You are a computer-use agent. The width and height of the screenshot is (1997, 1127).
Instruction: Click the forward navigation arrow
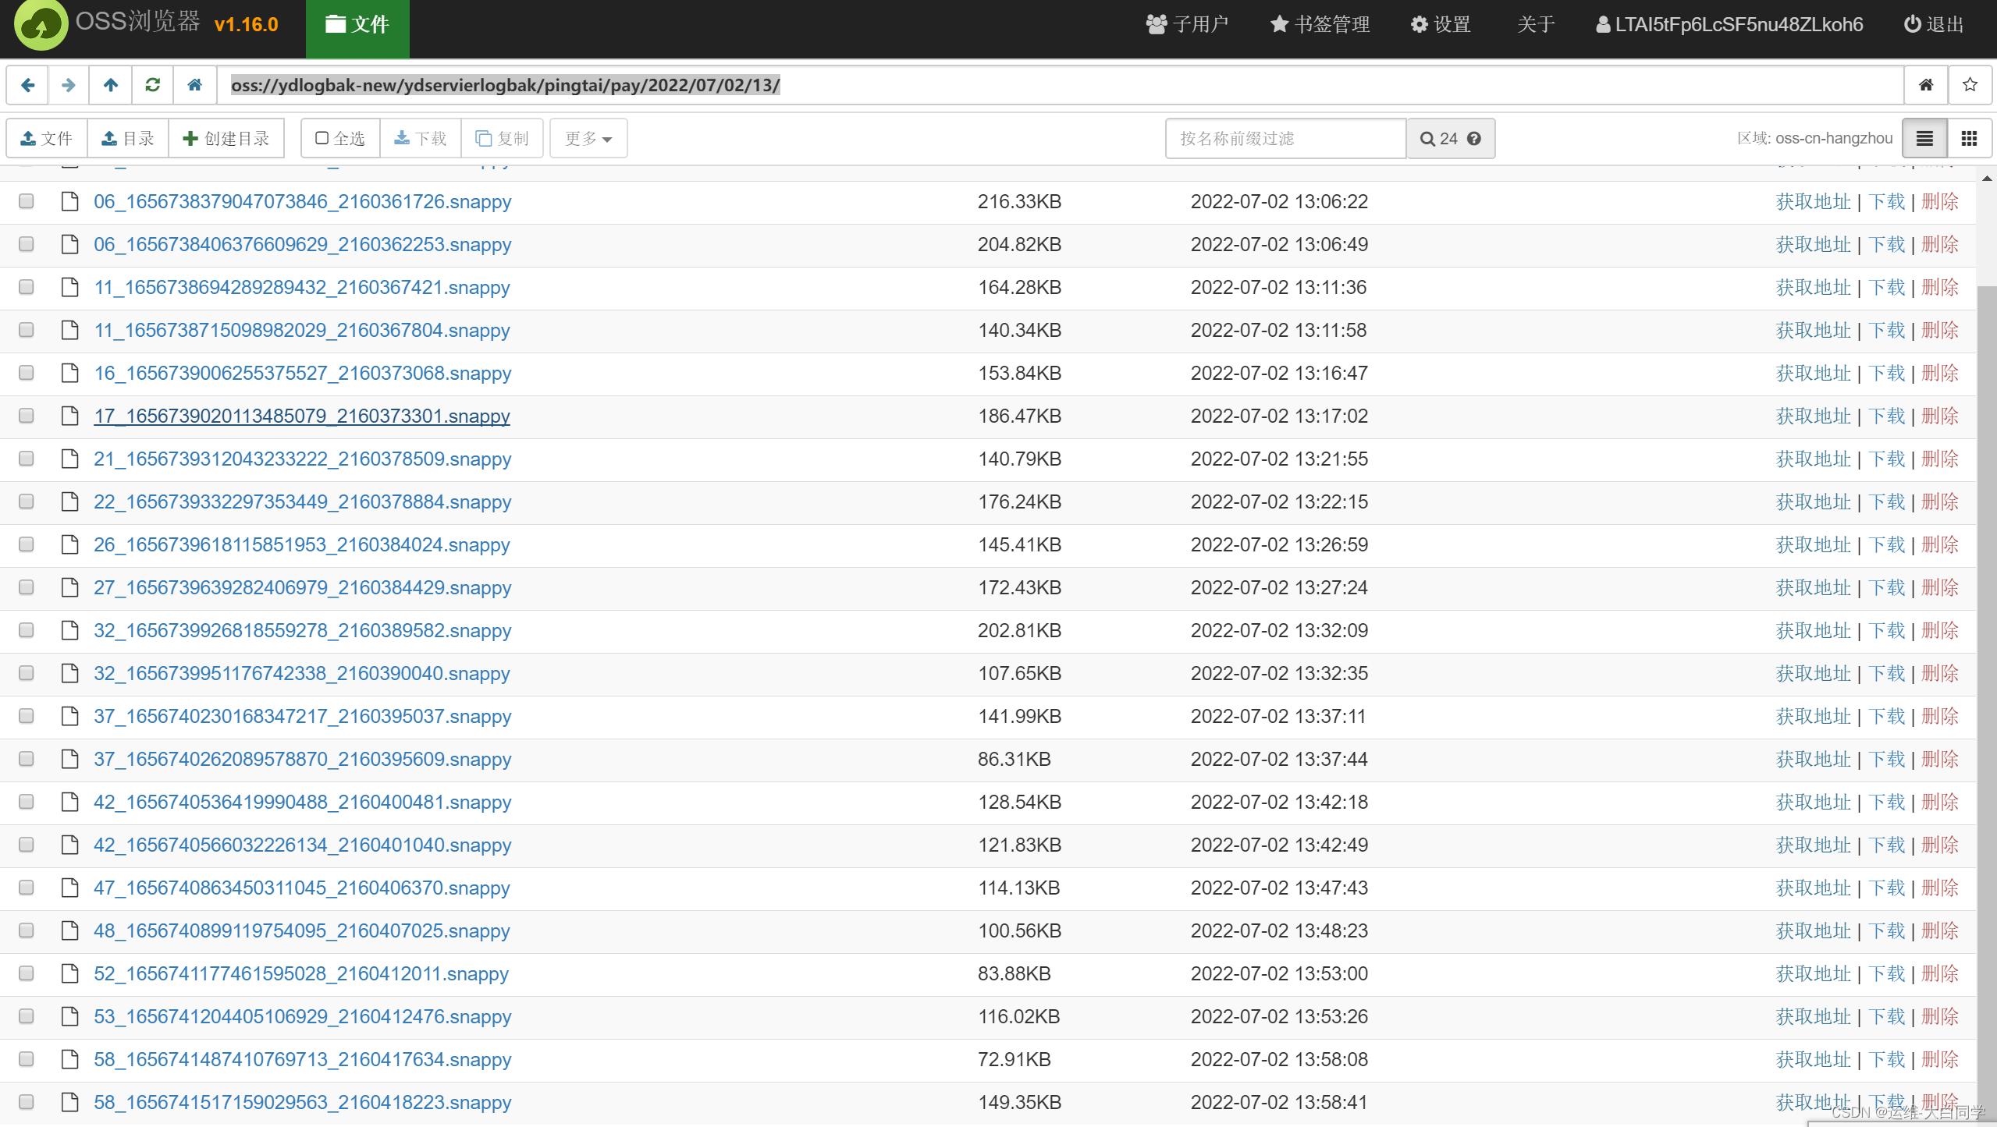pyautogui.click(x=69, y=85)
